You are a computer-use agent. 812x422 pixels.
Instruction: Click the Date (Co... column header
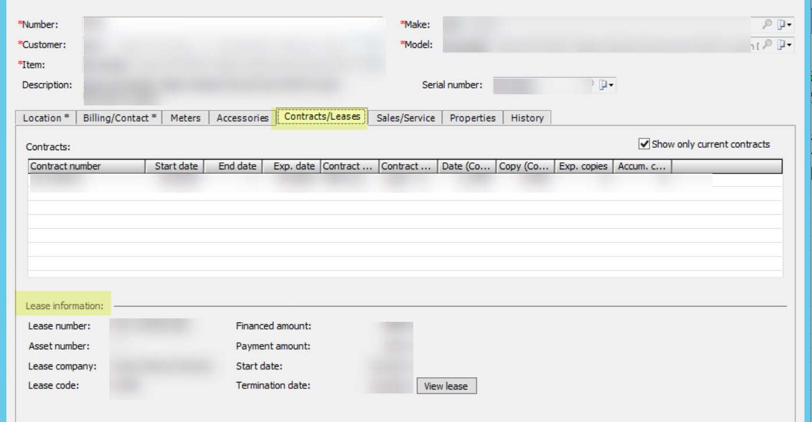click(x=467, y=166)
